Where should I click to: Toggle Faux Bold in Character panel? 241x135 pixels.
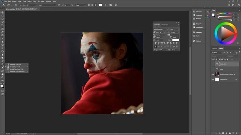pos(156,43)
